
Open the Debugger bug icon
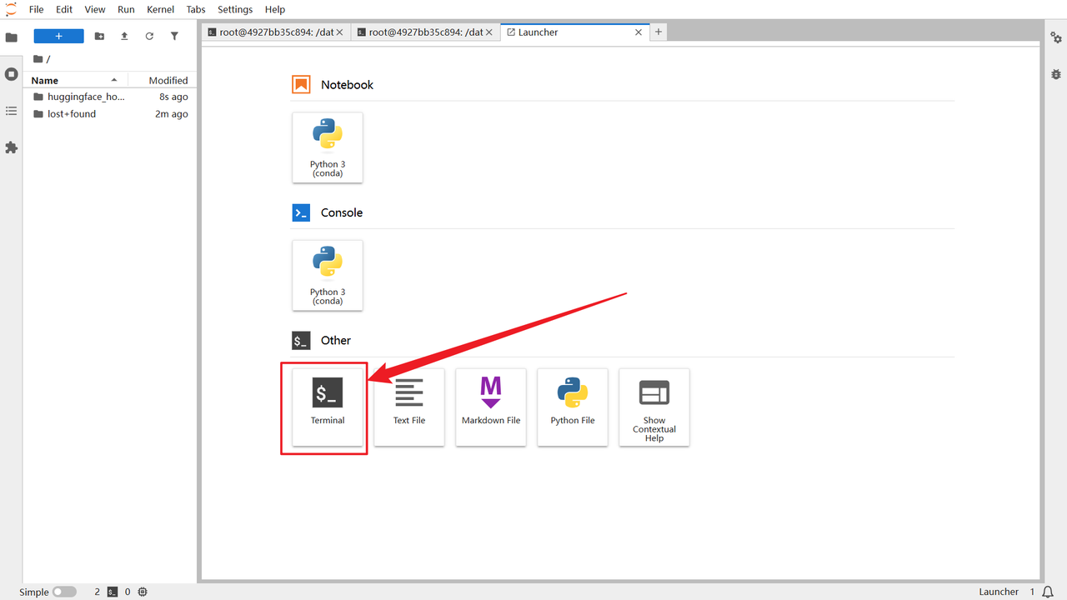coord(1055,74)
